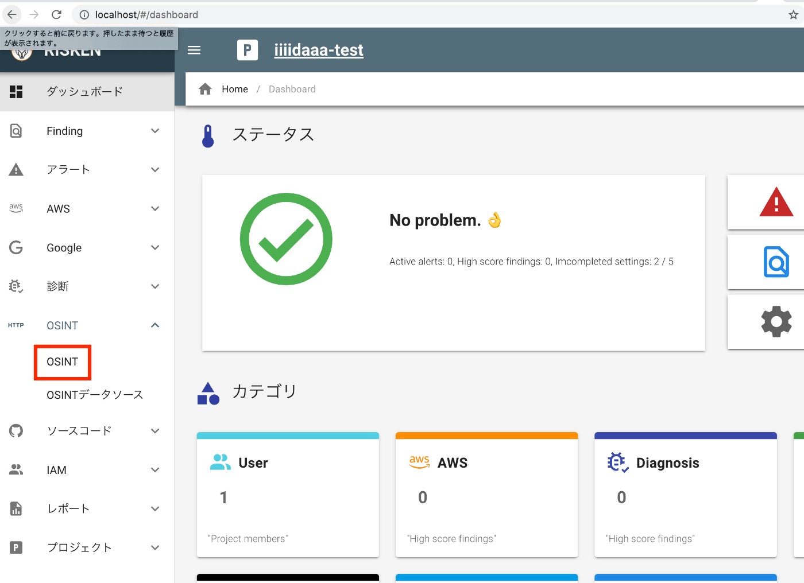Screen dimensions: 804x583
Task: Click the dashboard grid icon in sidebar
Action: click(x=16, y=92)
